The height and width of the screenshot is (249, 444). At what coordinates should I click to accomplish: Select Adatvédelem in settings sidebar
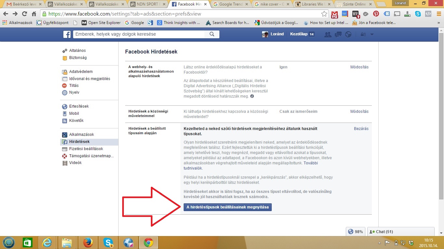[81, 72]
